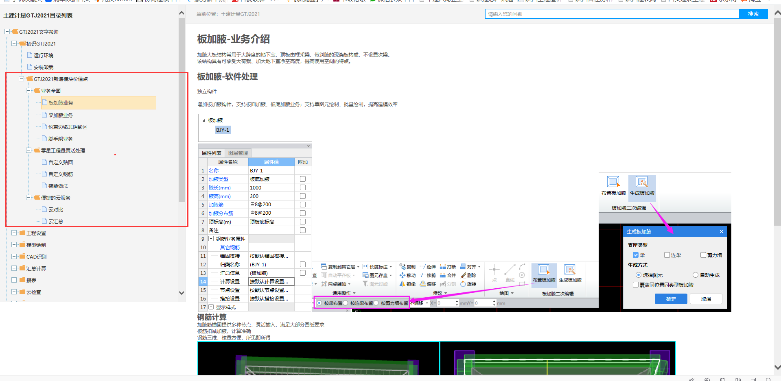The image size is (781, 381).
Task: Open the 梁加腋业务 help topic
Action: coord(60,115)
